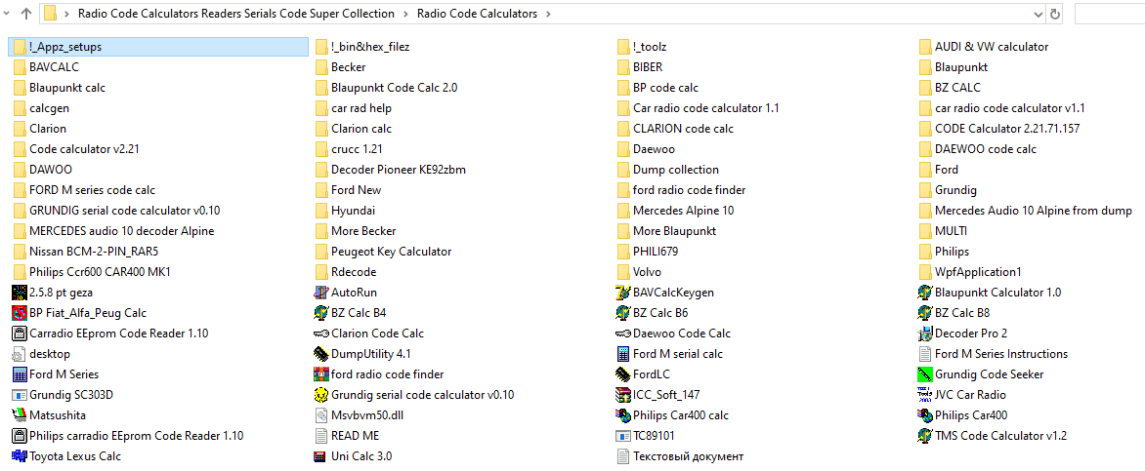Select the Hyundai folder
This screenshot has width=1145, height=471.
pos(345,211)
